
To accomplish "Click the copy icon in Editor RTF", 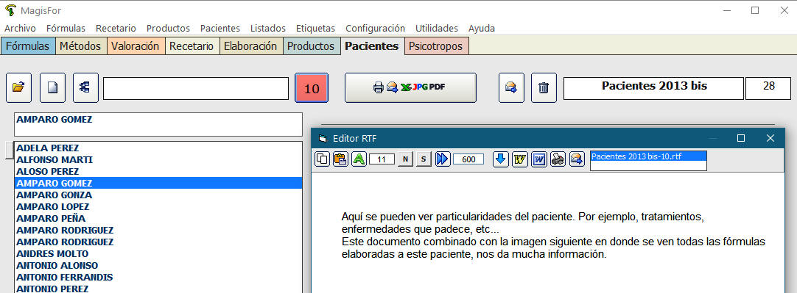I will 322,159.
